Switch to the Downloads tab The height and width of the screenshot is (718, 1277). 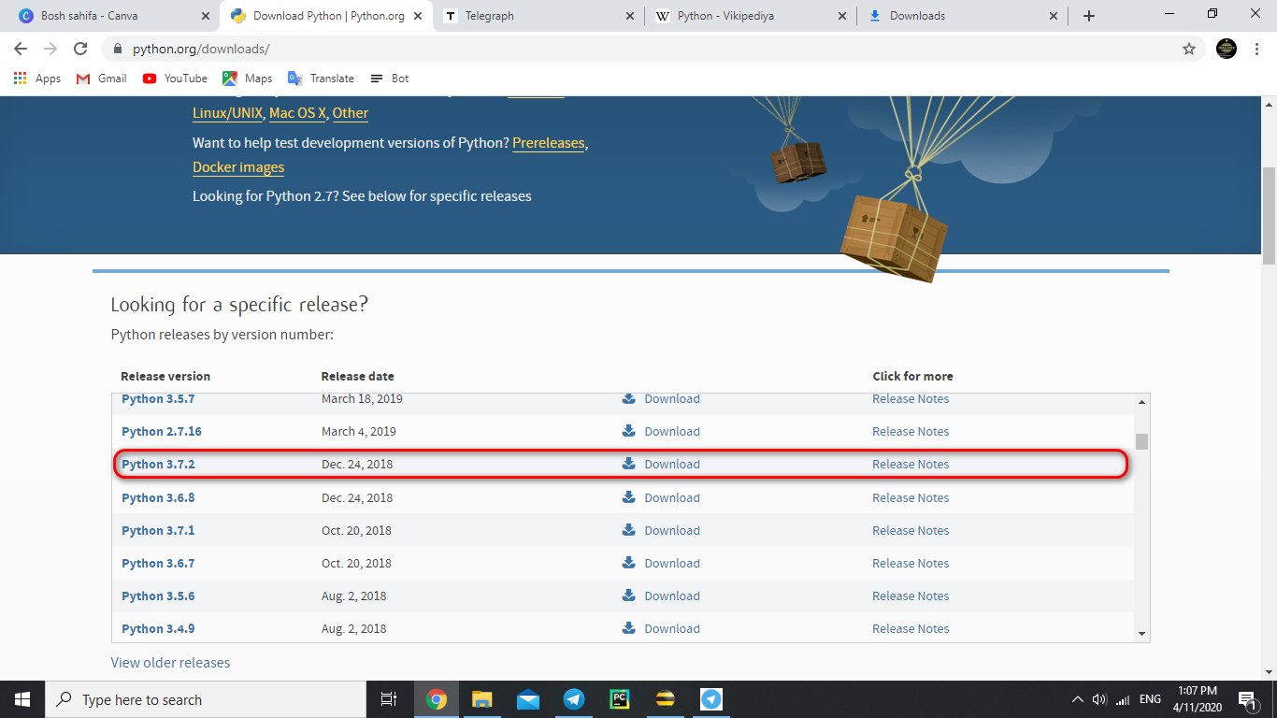pyautogui.click(x=963, y=16)
